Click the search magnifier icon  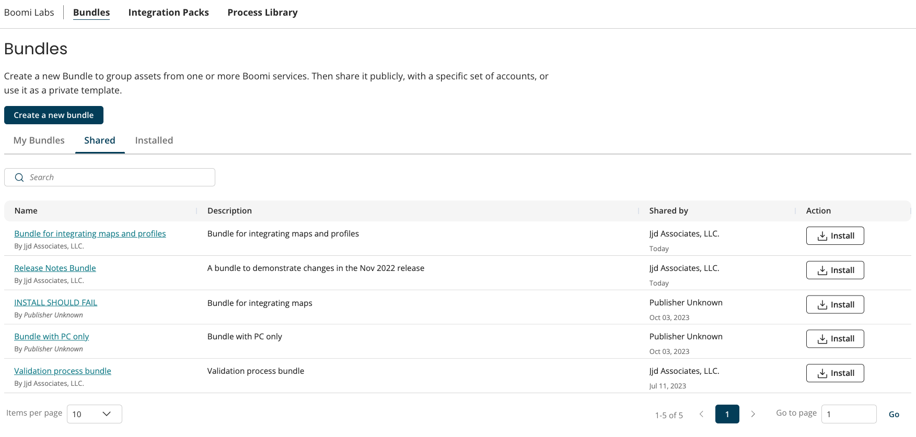coord(19,178)
